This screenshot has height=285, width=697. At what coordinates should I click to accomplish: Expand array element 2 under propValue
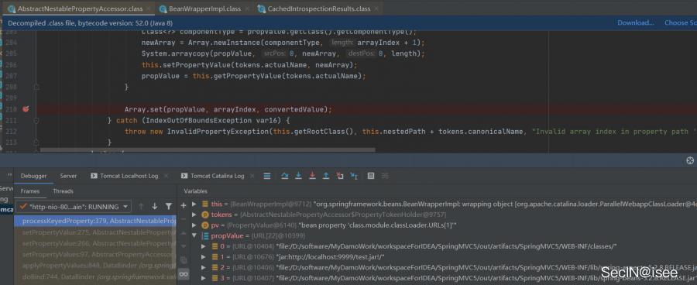pos(204,268)
